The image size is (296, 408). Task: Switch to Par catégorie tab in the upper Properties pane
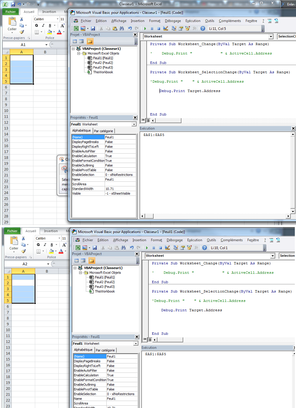[103, 131]
